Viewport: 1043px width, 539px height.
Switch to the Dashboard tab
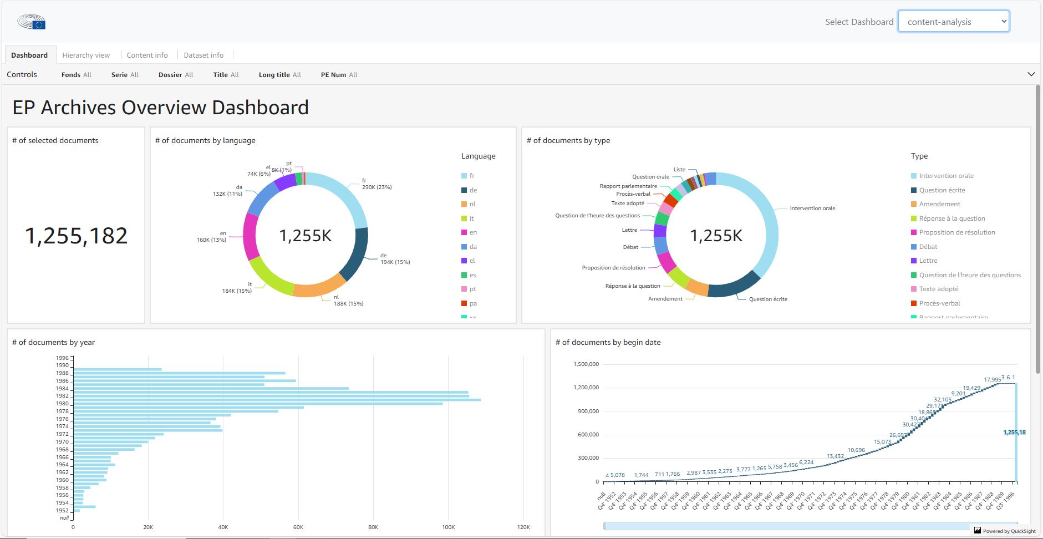tap(29, 55)
